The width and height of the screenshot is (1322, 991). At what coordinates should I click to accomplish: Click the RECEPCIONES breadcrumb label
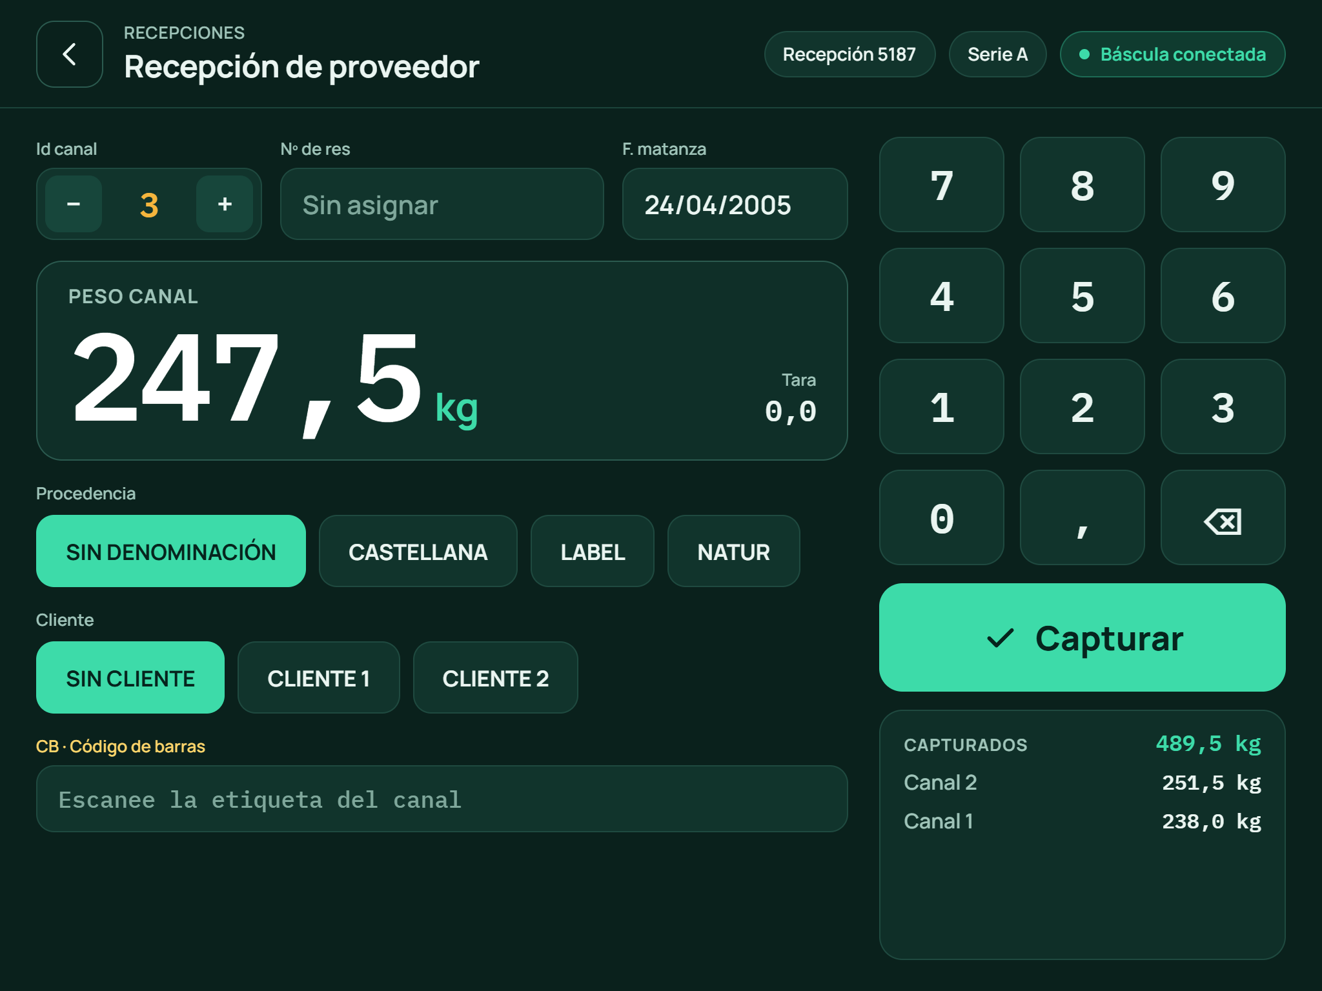tap(184, 33)
